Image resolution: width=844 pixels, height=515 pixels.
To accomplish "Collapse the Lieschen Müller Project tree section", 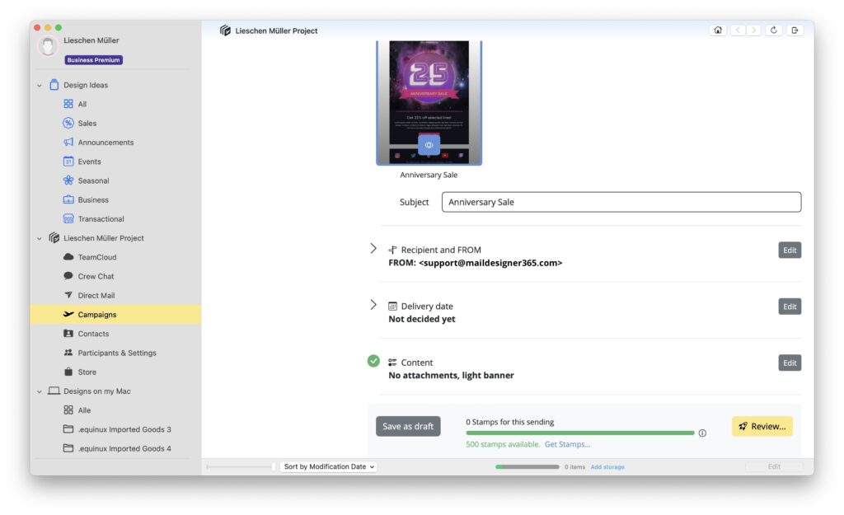I will [x=40, y=238].
